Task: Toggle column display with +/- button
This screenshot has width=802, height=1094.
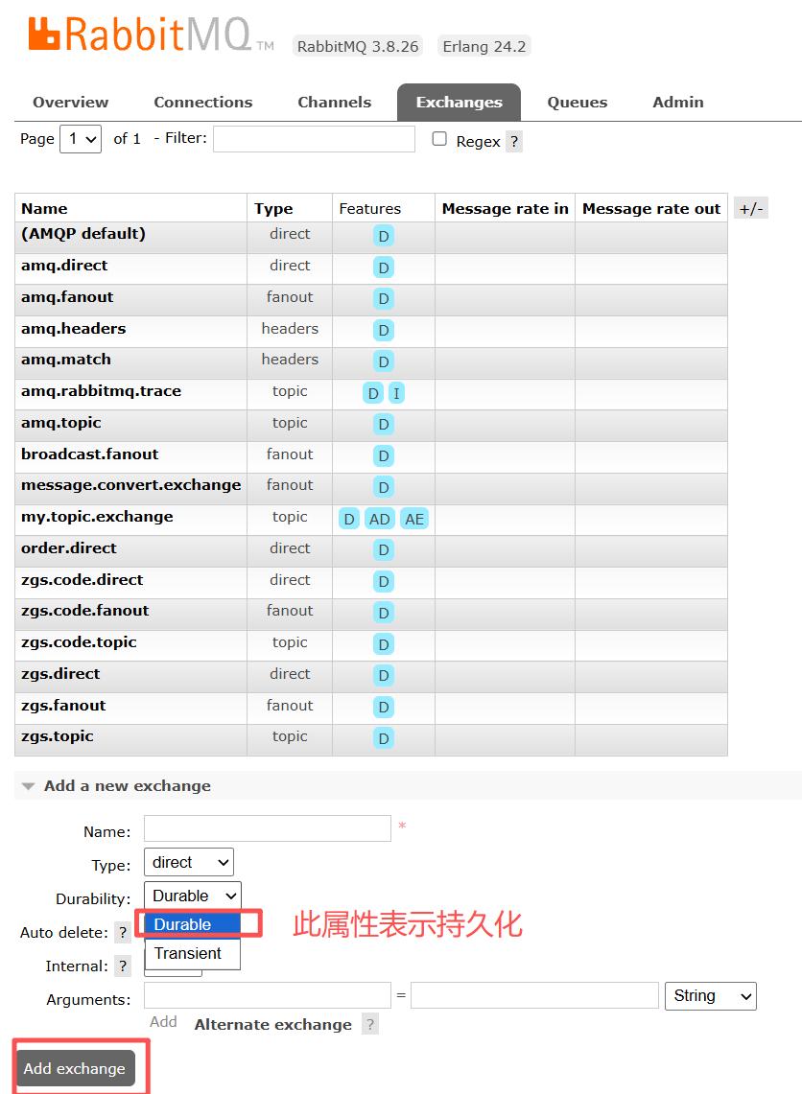Action: (x=751, y=209)
